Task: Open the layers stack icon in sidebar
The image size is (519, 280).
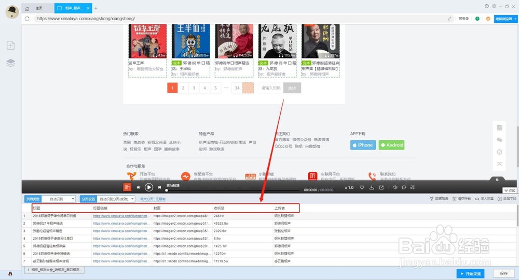Action: pos(10,63)
